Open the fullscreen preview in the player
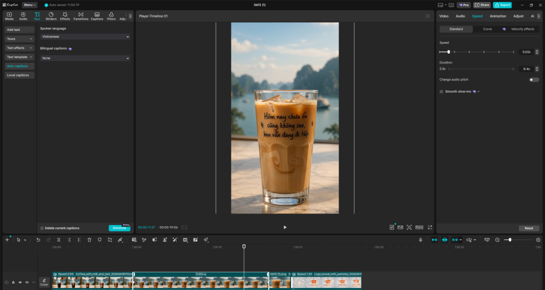 430,227
